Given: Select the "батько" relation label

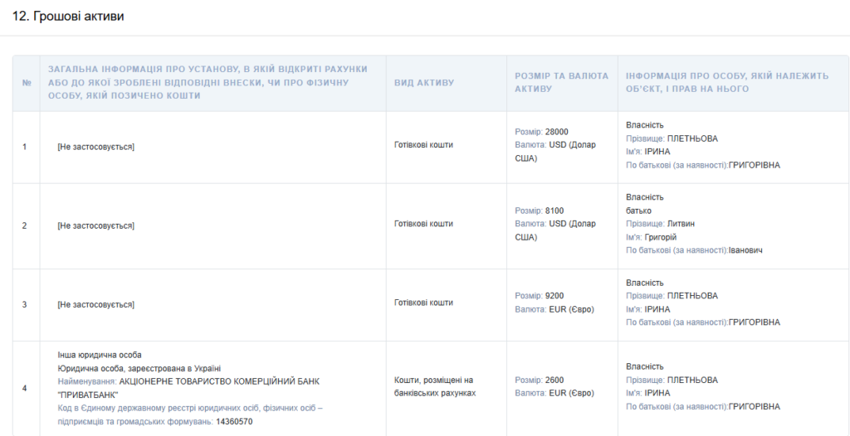Looking at the screenshot, I should [638, 211].
